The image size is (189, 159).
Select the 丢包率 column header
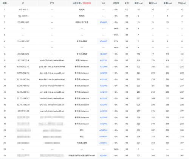(116, 3)
